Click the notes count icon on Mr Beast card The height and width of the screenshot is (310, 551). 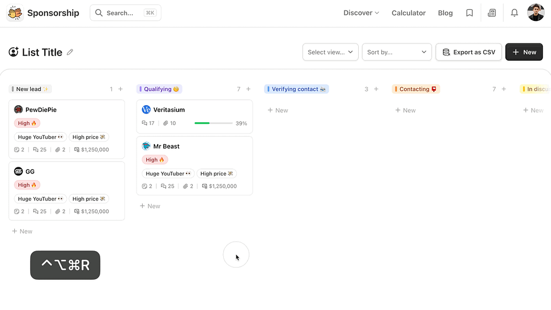pos(144,186)
